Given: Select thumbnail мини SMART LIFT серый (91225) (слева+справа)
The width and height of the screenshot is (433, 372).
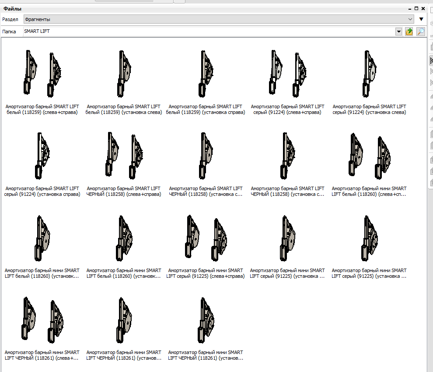Looking at the screenshot, I should (x=206, y=238).
